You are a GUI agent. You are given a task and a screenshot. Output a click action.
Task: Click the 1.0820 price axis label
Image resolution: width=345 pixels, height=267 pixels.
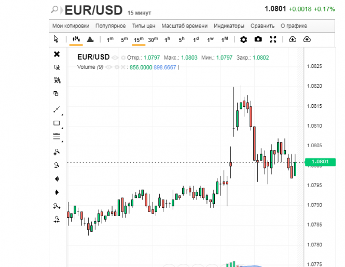[x=314, y=86]
